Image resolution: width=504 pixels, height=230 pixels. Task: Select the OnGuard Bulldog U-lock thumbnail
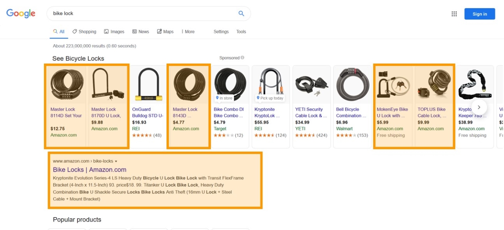[149, 84]
